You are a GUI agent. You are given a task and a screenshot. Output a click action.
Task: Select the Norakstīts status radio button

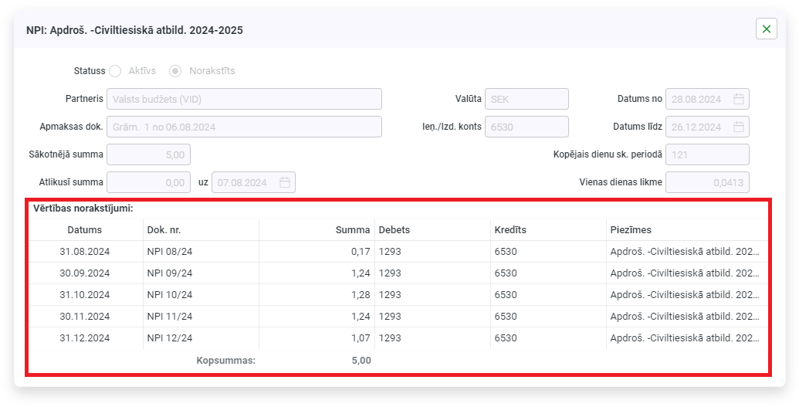[x=176, y=71]
